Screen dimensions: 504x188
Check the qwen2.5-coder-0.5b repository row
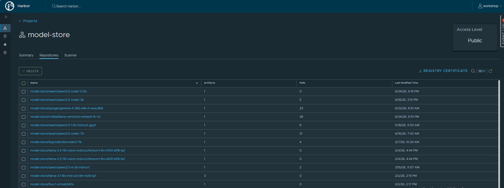pos(24,92)
